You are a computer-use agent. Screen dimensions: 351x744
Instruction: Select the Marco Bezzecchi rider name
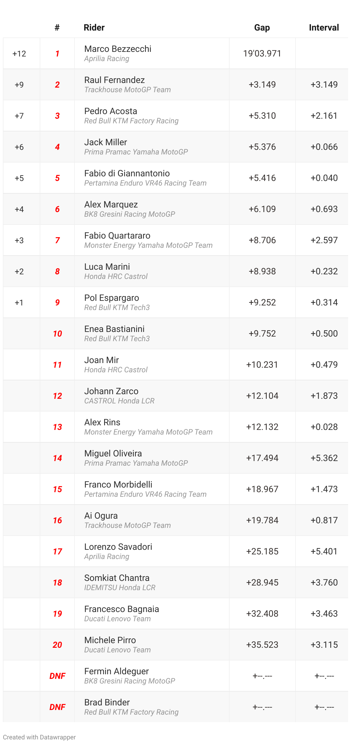click(118, 49)
